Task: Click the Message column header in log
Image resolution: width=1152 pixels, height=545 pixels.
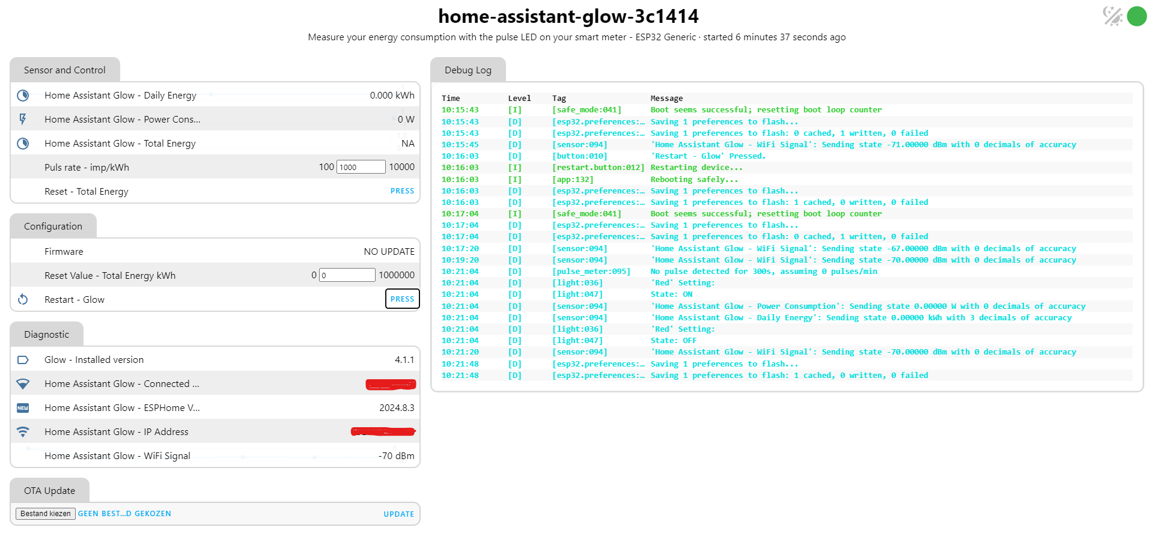Action: (x=666, y=99)
